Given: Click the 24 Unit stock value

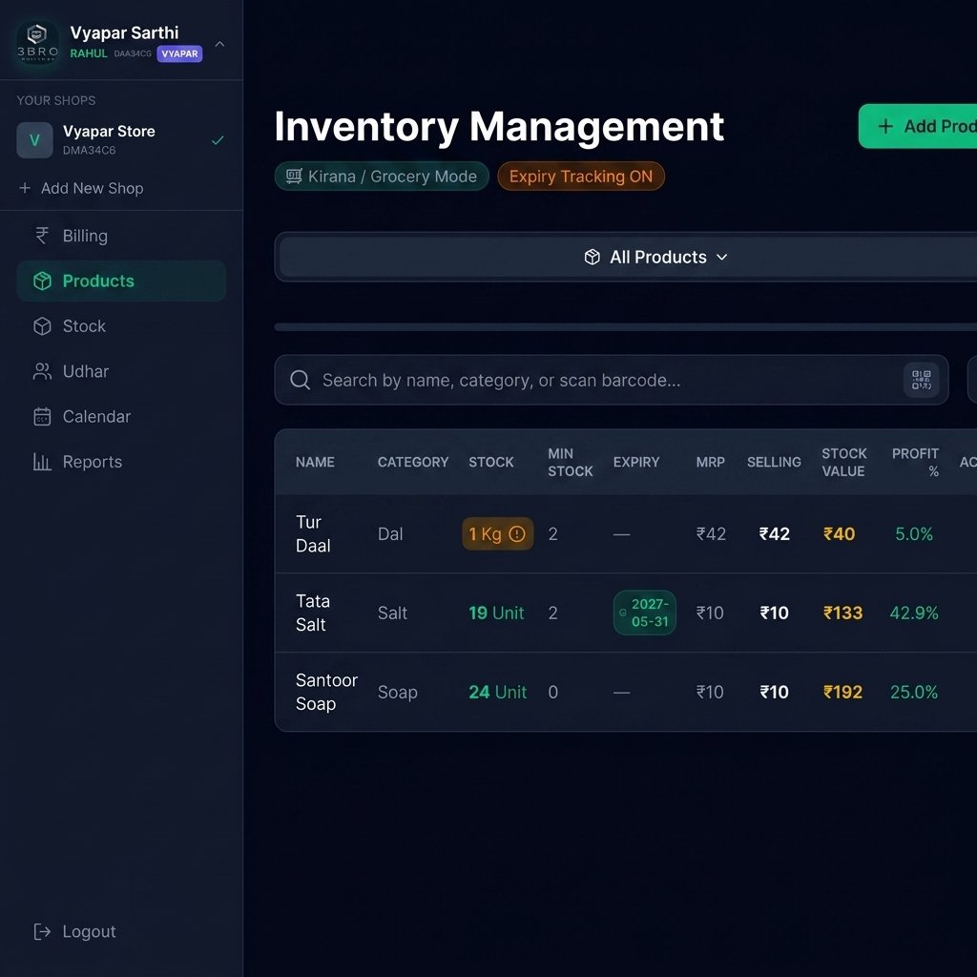Looking at the screenshot, I should 497,693.
